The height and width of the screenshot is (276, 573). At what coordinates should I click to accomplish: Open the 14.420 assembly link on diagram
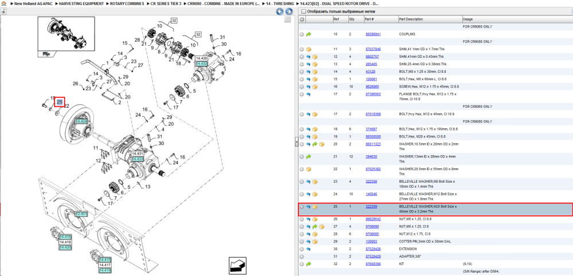pyautogui.click(x=65, y=247)
